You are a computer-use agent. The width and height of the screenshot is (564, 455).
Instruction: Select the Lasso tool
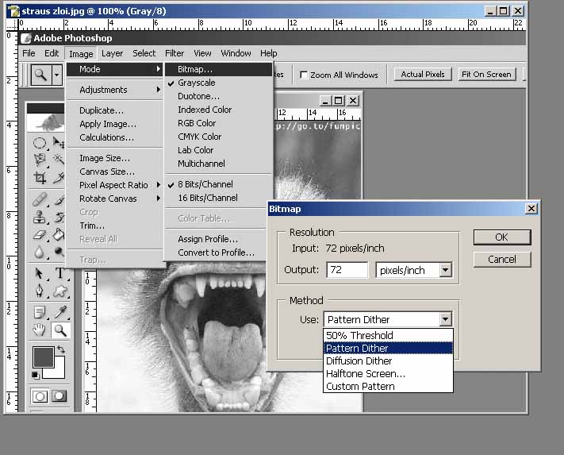pos(40,160)
